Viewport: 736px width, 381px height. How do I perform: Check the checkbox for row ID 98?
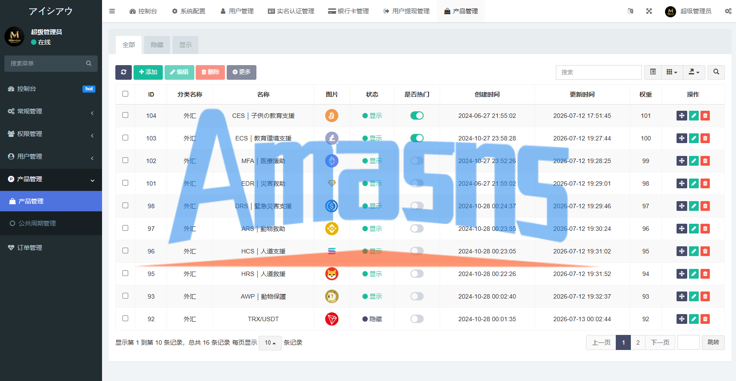(x=125, y=206)
